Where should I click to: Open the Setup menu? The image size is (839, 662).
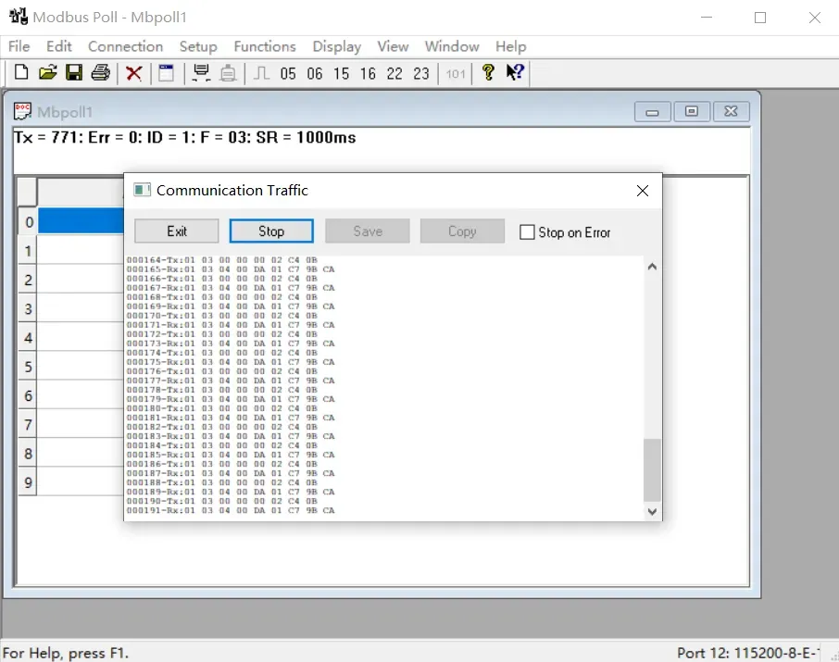[198, 46]
